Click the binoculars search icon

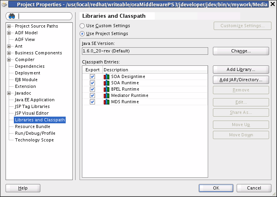(12, 17)
